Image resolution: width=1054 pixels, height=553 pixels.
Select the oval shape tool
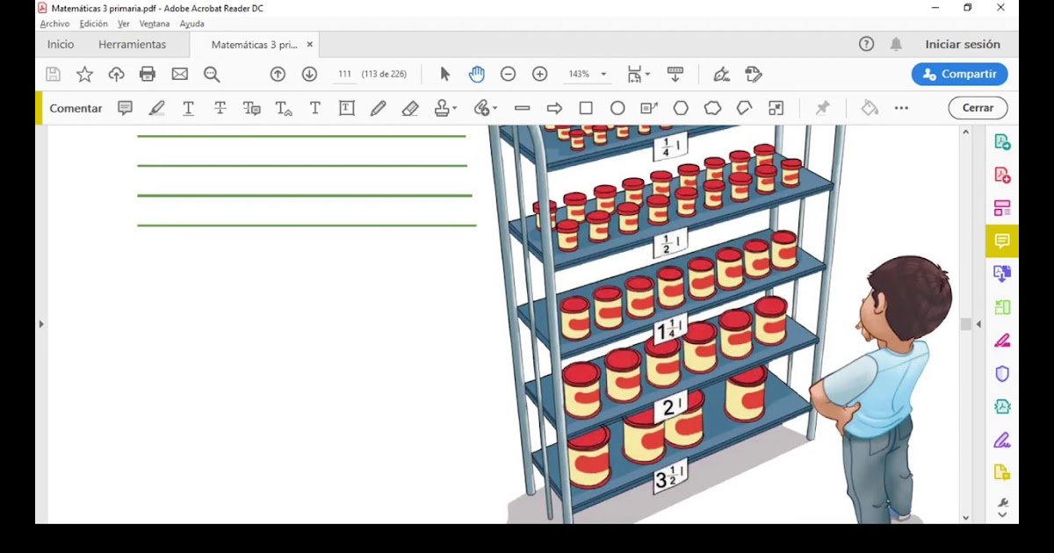pyautogui.click(x=617, y=108)
